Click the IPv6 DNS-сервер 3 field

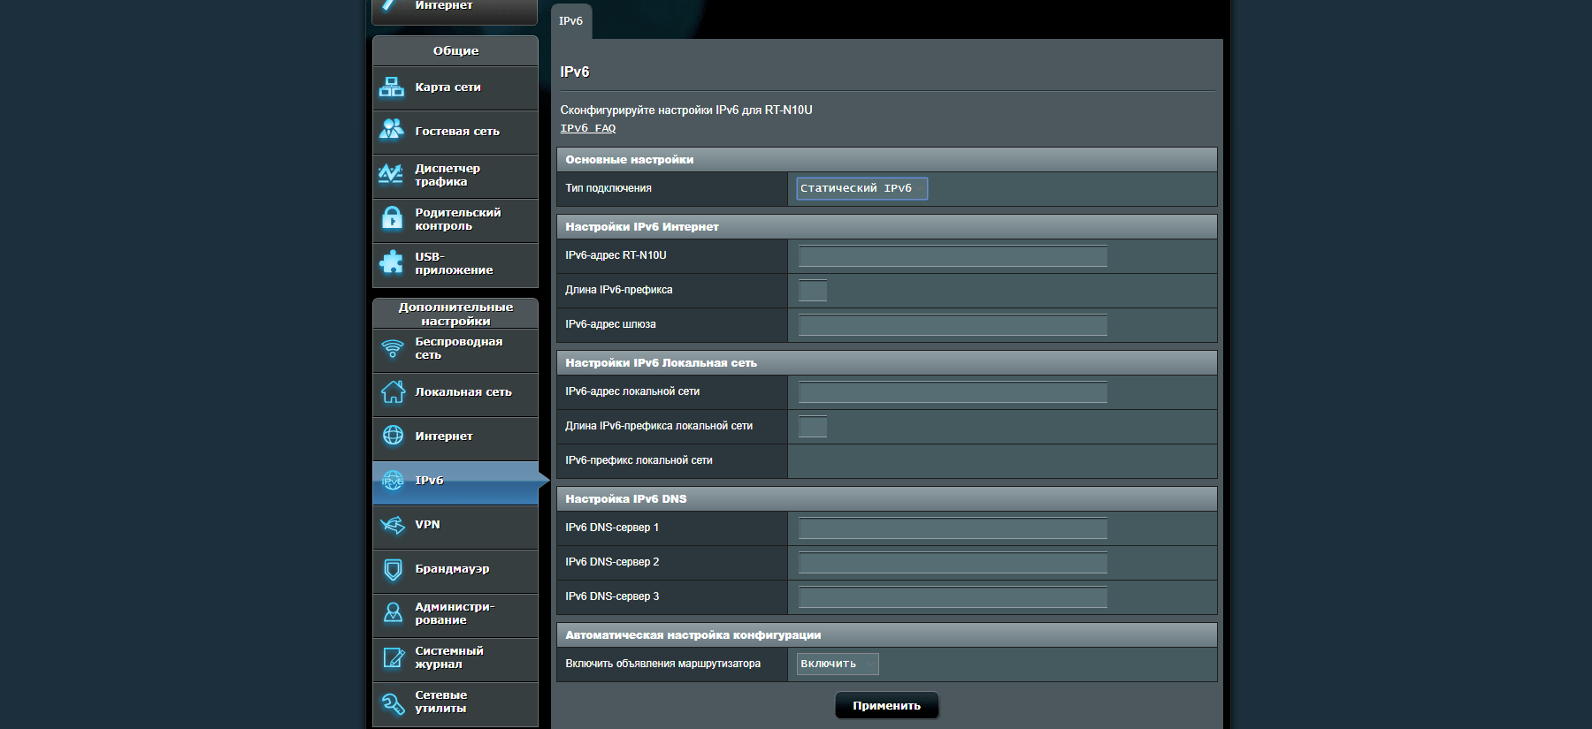[x=953, y=597]
